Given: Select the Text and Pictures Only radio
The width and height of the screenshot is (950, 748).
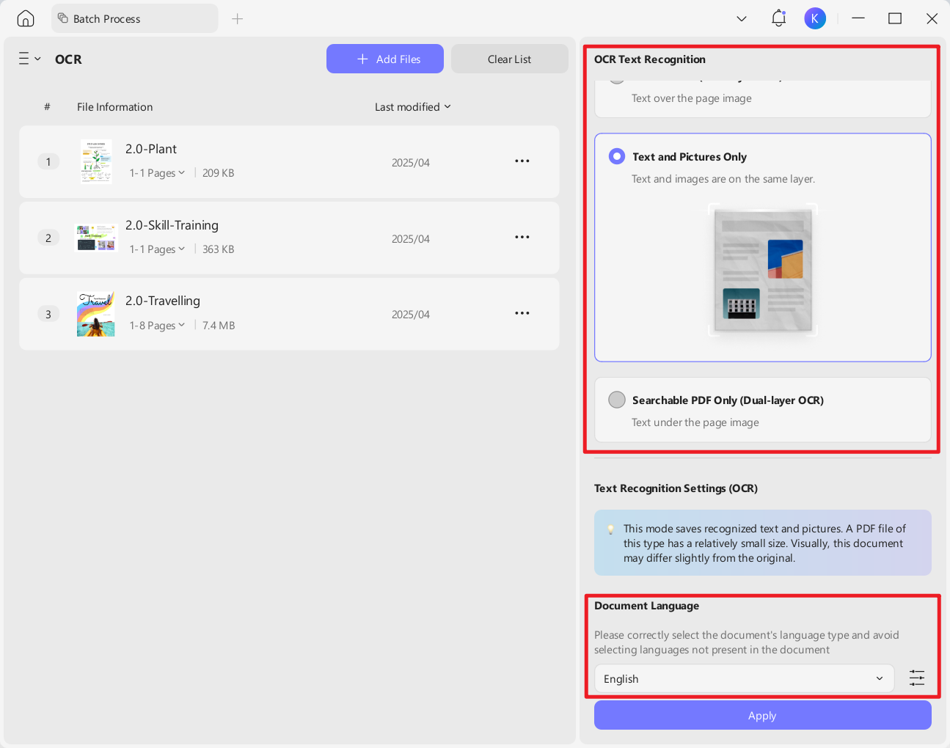Looking at the screenshot, I should coord(617,156).
